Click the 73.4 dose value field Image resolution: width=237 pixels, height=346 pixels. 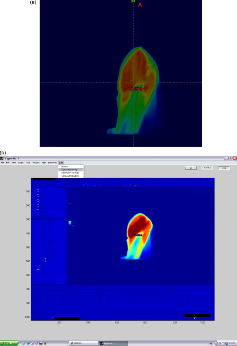coord(224,168)
